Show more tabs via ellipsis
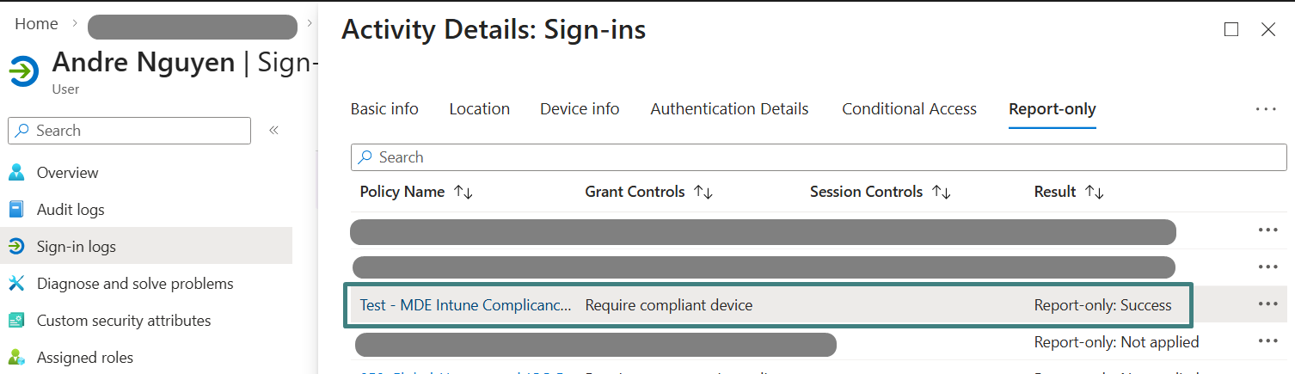Viewport: 1295px width, 374px height. pos(1265,110)
